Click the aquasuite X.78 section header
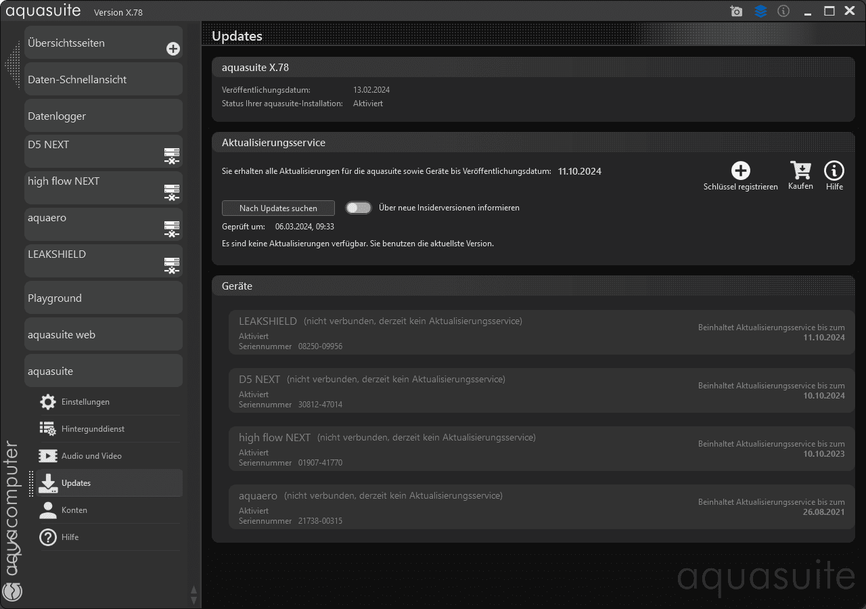Screen dimensions: 866x609 click(x=533, y=68)
